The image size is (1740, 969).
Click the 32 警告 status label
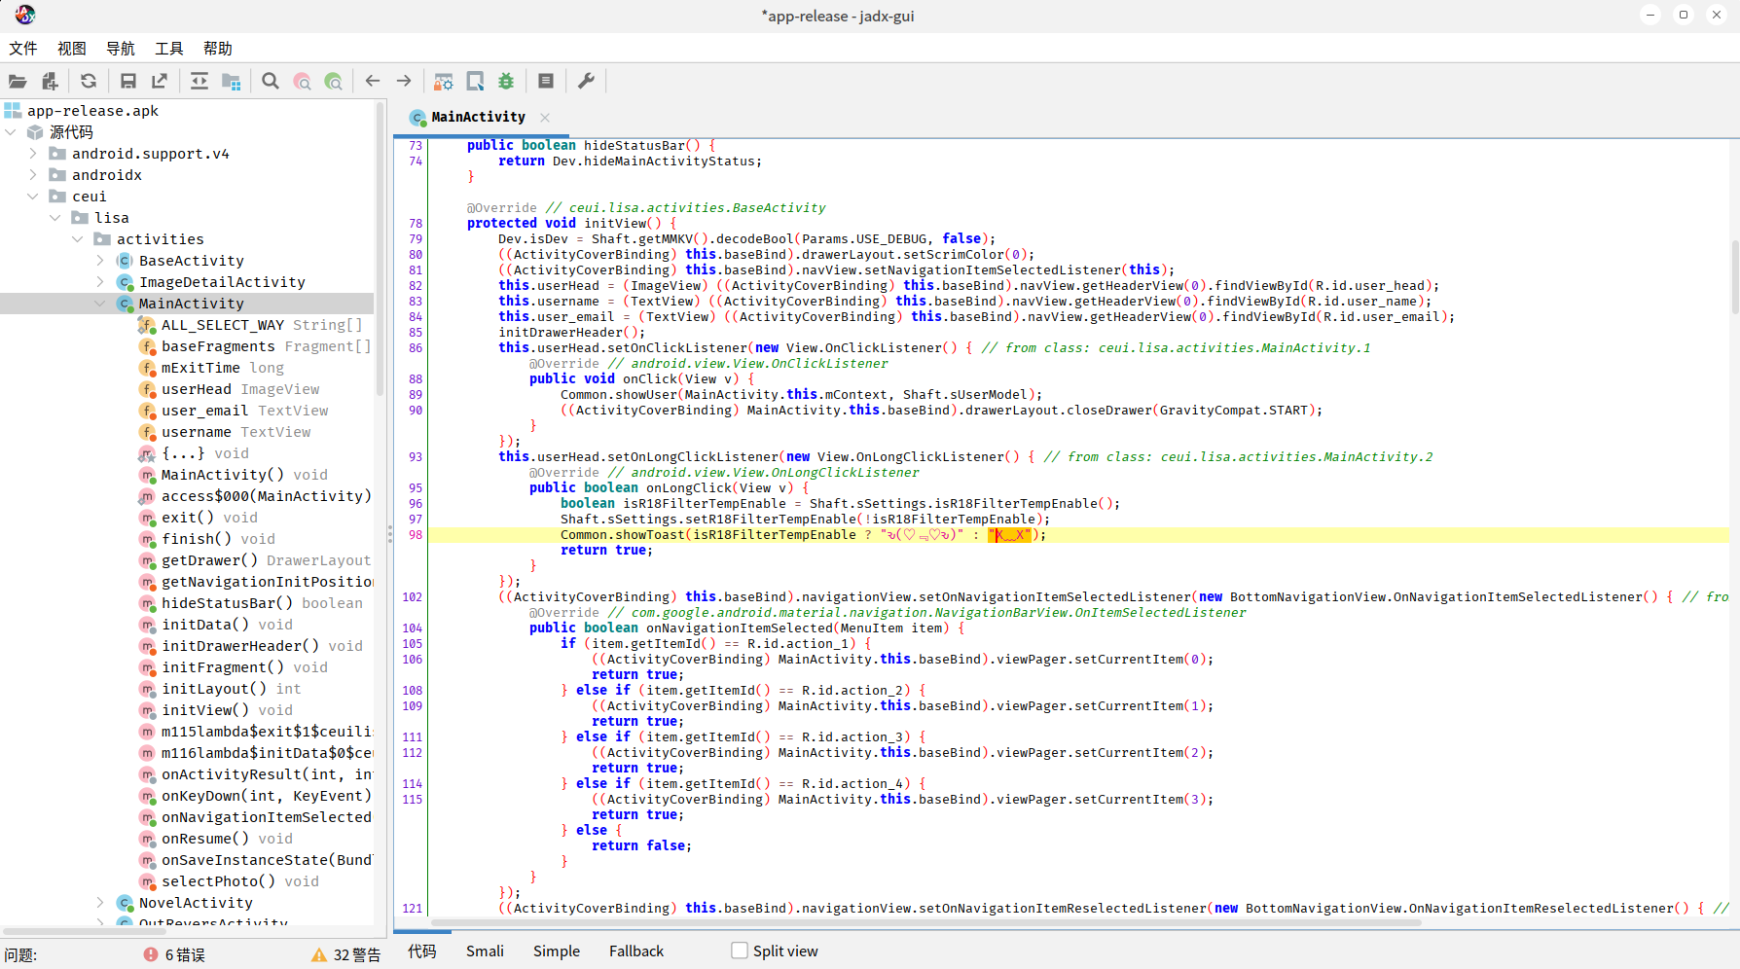click(x=356, y=955)
